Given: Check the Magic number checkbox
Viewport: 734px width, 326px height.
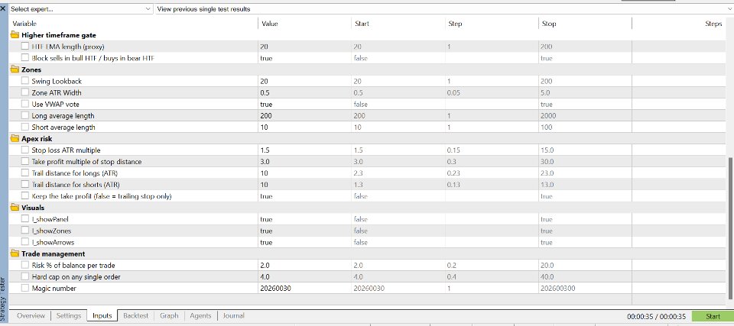Looking at the screenshot, I should [x=24, y=288].
